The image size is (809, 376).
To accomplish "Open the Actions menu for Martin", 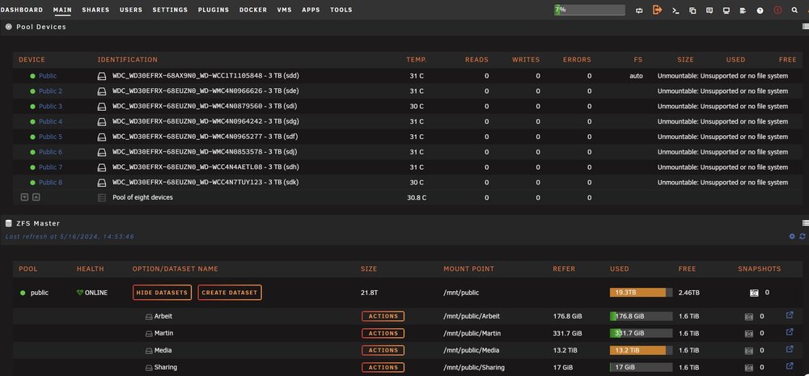I will click(x=383, y=333).
